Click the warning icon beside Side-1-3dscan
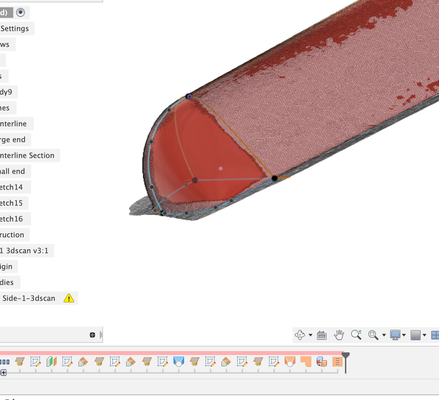The width and height of the screenshot is (439, 400). (x=69, y=298)
